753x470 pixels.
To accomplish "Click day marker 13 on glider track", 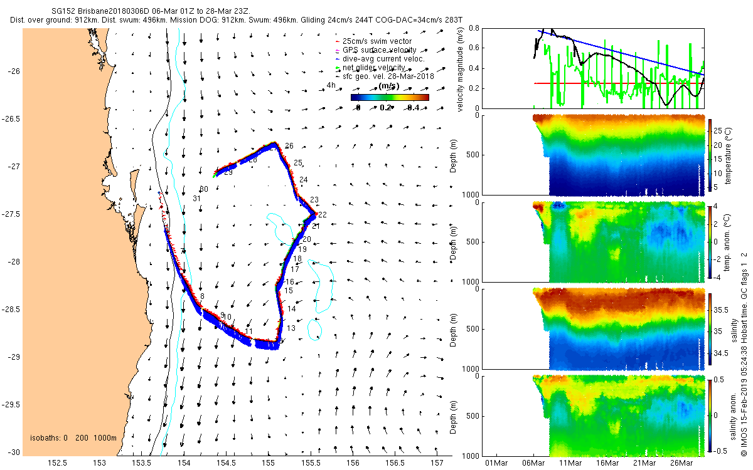I will click(x=291, y=328).
